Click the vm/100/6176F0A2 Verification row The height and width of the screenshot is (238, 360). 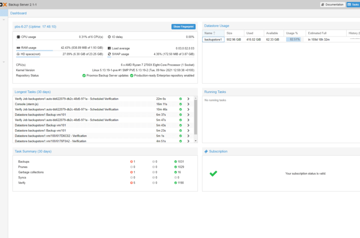point(103,141)
